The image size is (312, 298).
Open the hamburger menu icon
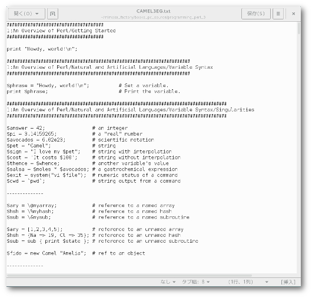pos(278,14)
